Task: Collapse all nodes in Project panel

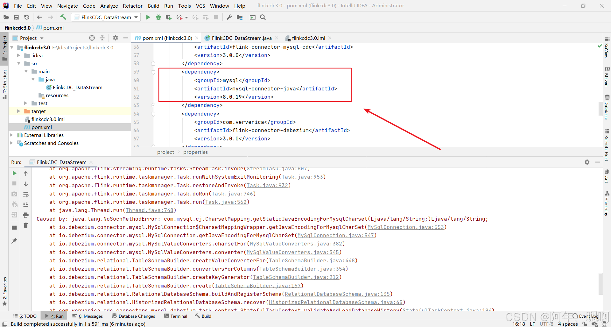Action: click(x=102, y=38)
